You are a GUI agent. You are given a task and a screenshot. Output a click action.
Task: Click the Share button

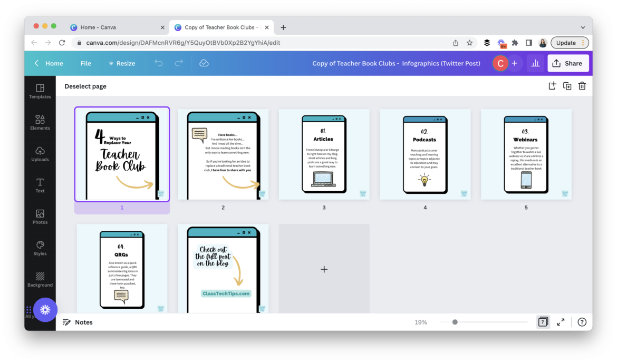click(x=568, y=63)
